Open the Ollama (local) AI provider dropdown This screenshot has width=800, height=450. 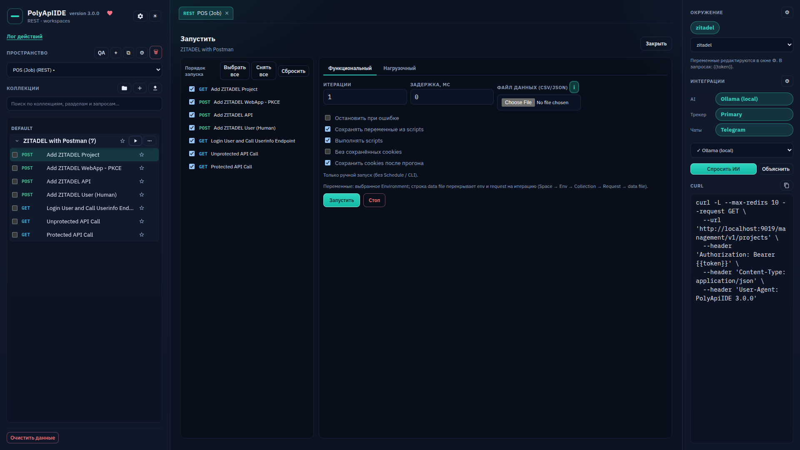pyautogui.click(x=742, y=150)
